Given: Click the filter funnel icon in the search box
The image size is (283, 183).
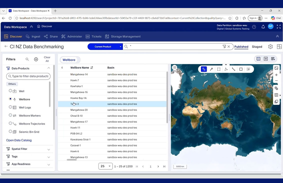Looking at the screenshot, I should click(x=224, y=47).
